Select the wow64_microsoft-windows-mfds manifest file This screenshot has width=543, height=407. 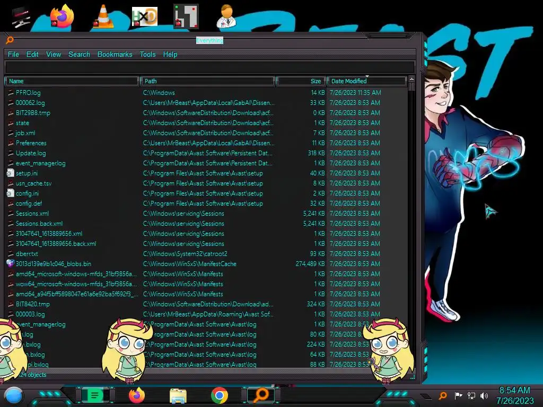[x=76, y=284]
